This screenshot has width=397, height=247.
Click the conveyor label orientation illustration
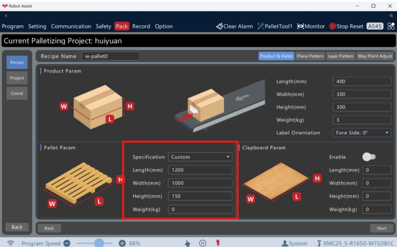coord(220,106)
